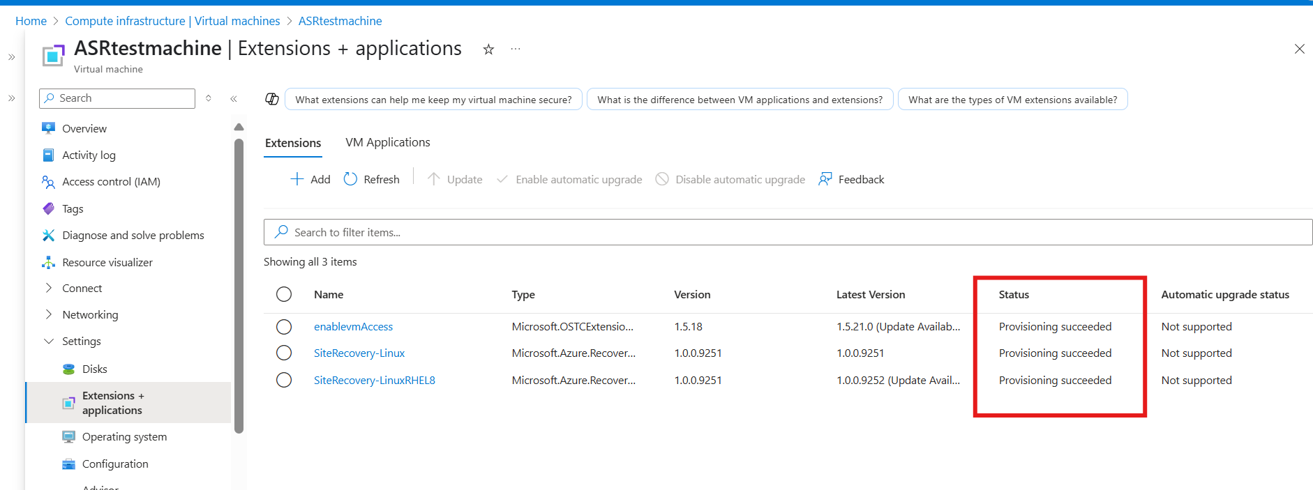Screen dimensions: 1313x490
Task: Click the sidebar vertical scrollbar
Action: coord(239,286)
